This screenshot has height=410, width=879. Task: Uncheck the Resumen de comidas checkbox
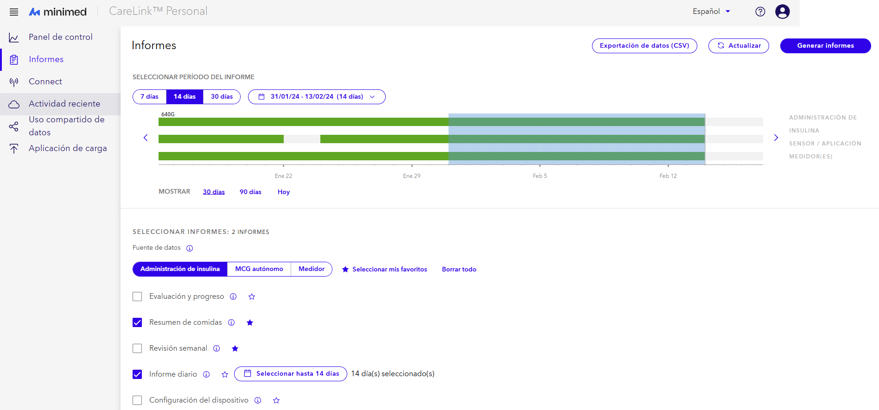137,322
